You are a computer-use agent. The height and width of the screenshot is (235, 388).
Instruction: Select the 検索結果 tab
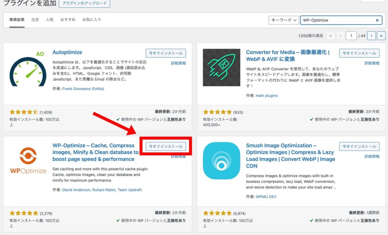(17, 20)
